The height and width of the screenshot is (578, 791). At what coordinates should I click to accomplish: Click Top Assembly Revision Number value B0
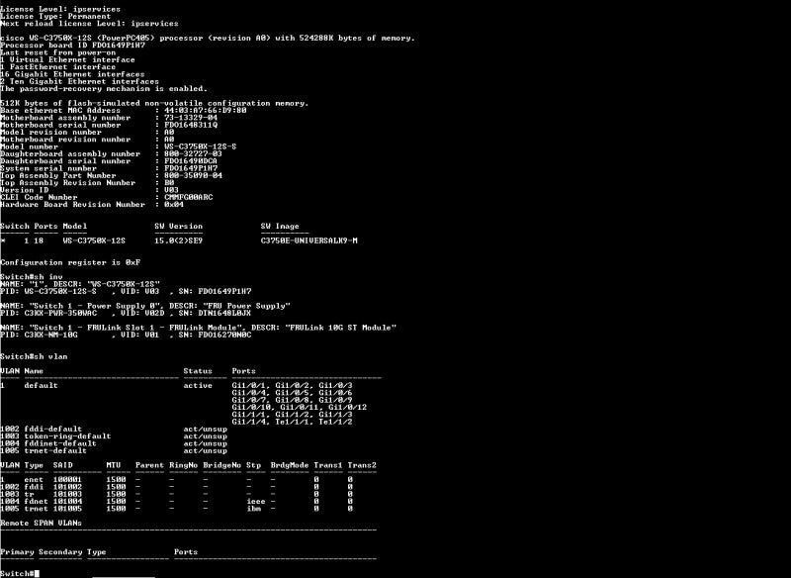coord(169,183)
